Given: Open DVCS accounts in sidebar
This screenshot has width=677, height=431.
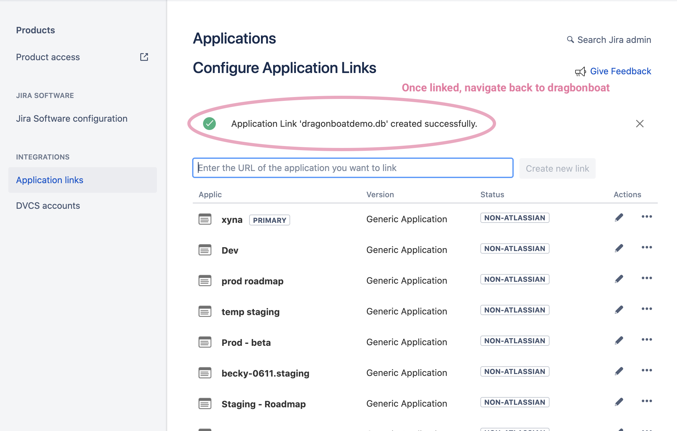Looking at the screenshot, I should pyautogui.click(x=48, y=206).
